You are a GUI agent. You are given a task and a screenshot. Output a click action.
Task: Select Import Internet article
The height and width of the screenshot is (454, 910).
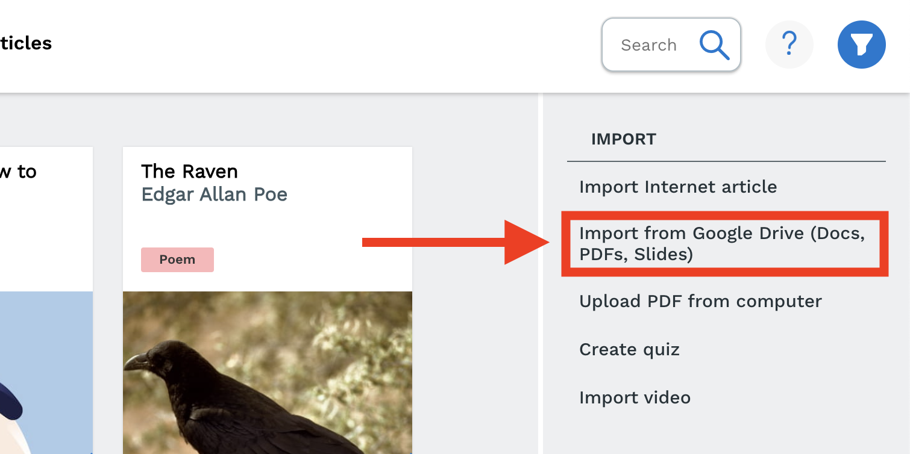pyautogui.click(x=678, y=187)
